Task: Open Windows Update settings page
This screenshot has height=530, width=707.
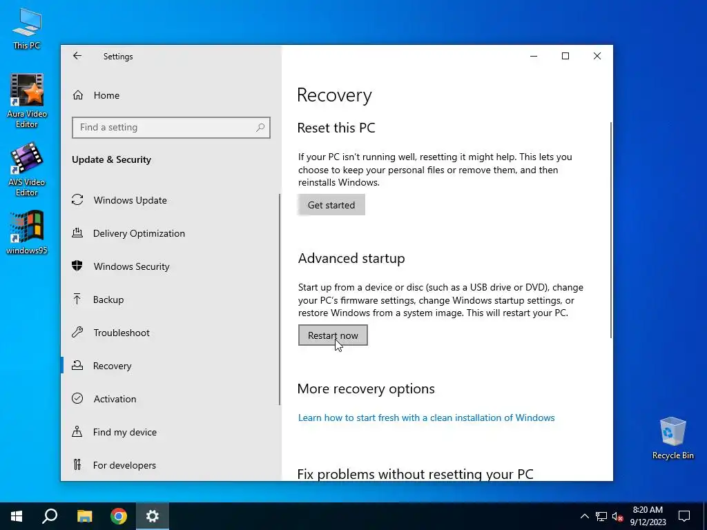Action: (130, 200)
